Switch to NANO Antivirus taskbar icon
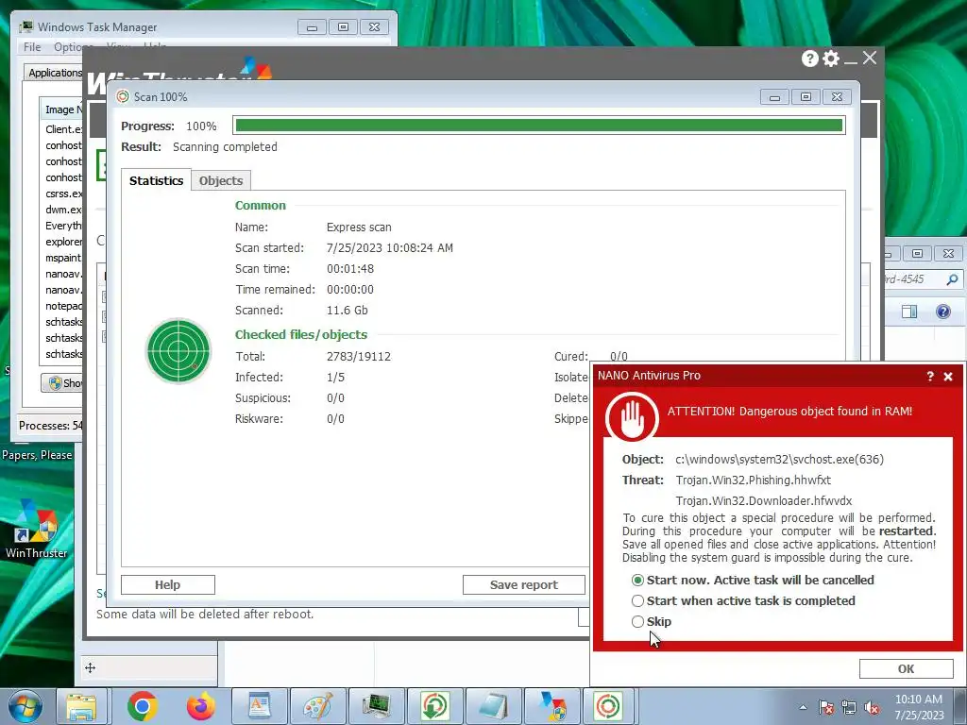Image resolution: width=967 pixels, height=725 pixels. pyautogui.click(x=608, y=706)
